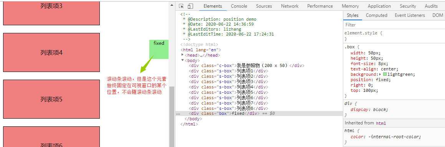Activate the inspect element picker icon
This screenshot has width=445, height=147.
[x=182, y=6]
